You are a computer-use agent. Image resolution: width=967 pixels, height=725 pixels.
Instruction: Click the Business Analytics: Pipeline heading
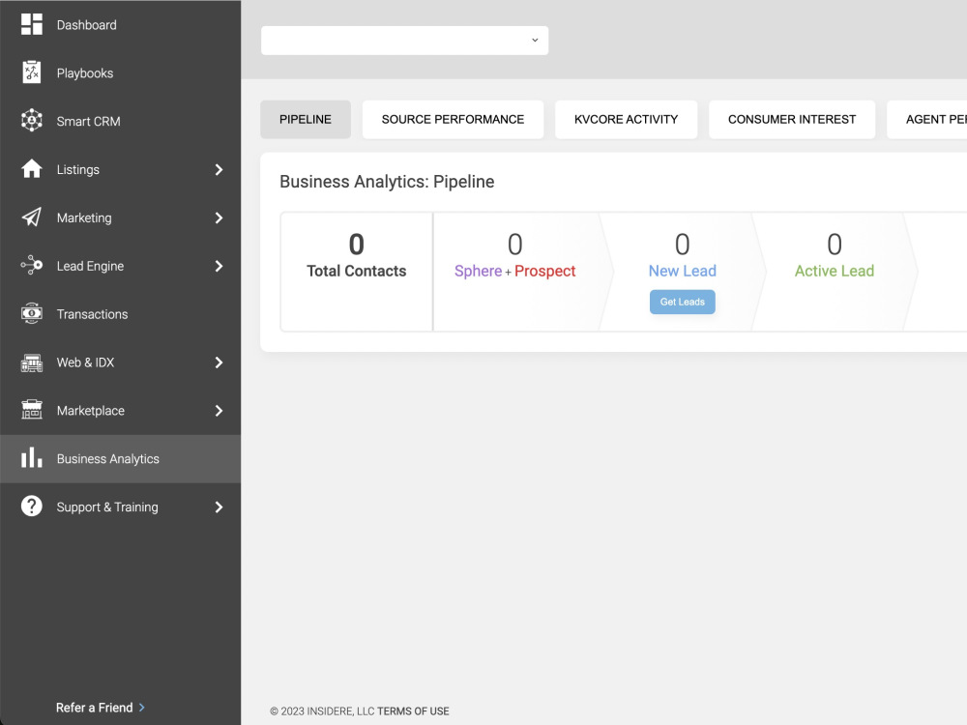pyautogui.click(x=387, y=182)
